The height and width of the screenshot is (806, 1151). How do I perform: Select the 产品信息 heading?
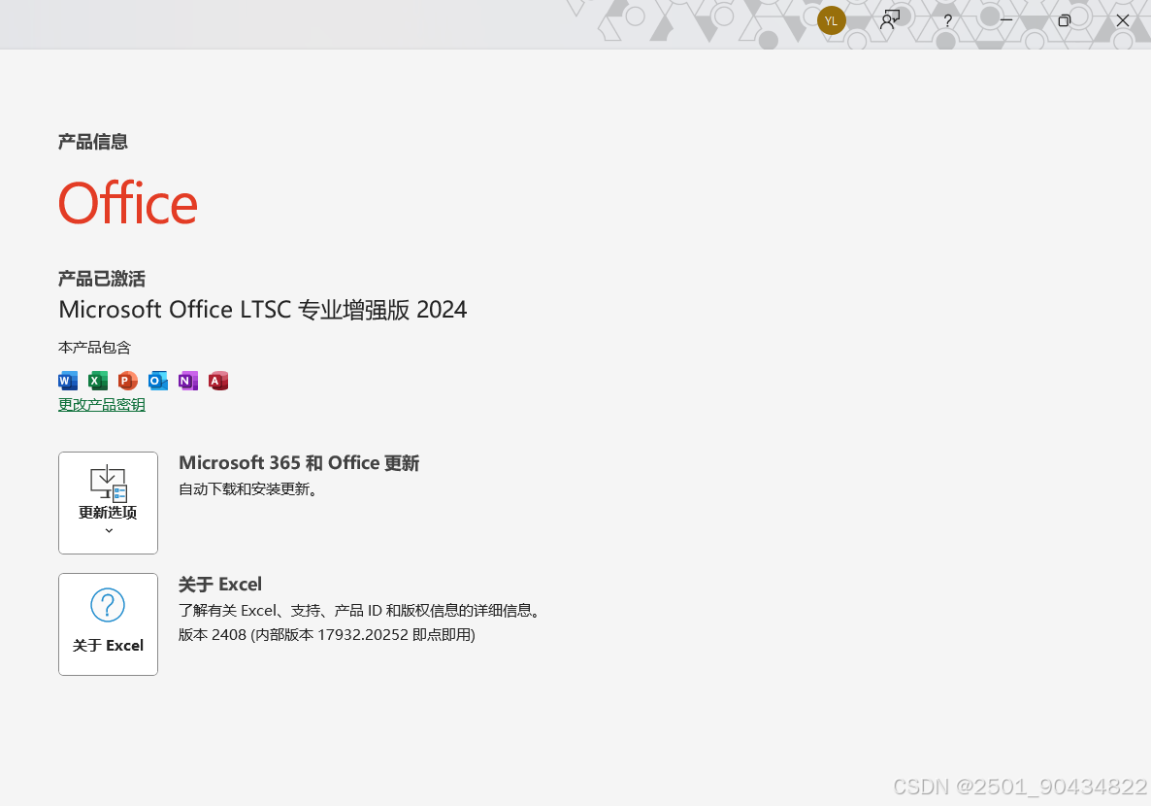pos(93,142)
